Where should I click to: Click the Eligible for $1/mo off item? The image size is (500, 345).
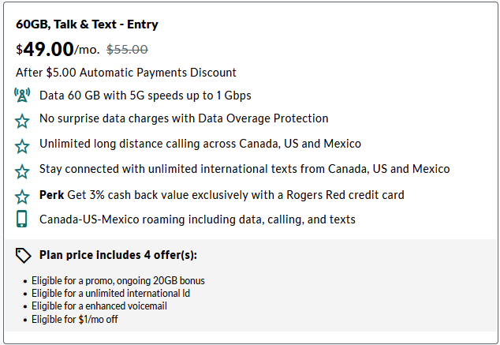75,320
